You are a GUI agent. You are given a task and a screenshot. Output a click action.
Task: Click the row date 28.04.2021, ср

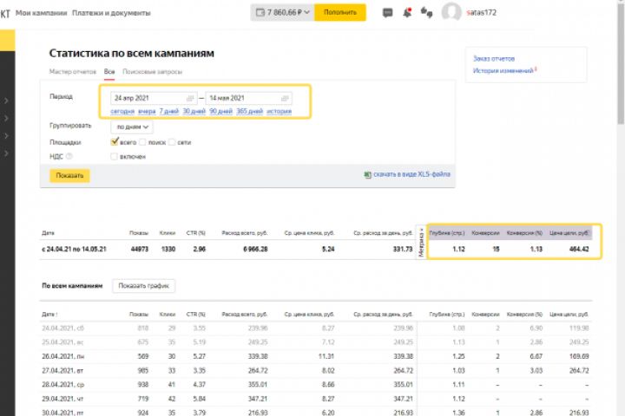click(63, 385)
